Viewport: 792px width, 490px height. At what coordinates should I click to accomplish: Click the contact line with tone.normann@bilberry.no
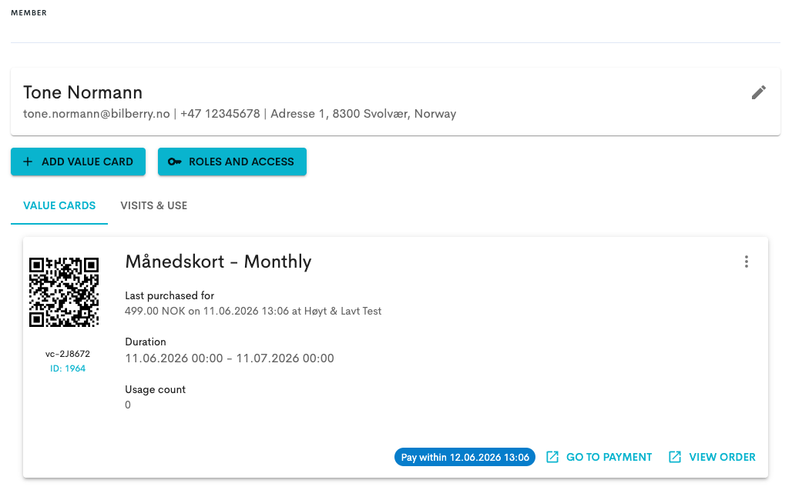click(x=240, y=114)
